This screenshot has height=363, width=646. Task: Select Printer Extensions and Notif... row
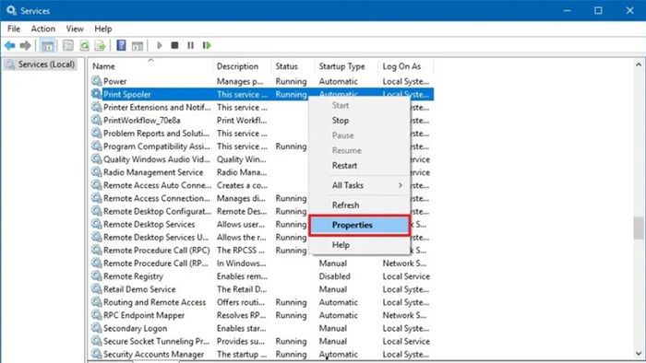(261, 107)
